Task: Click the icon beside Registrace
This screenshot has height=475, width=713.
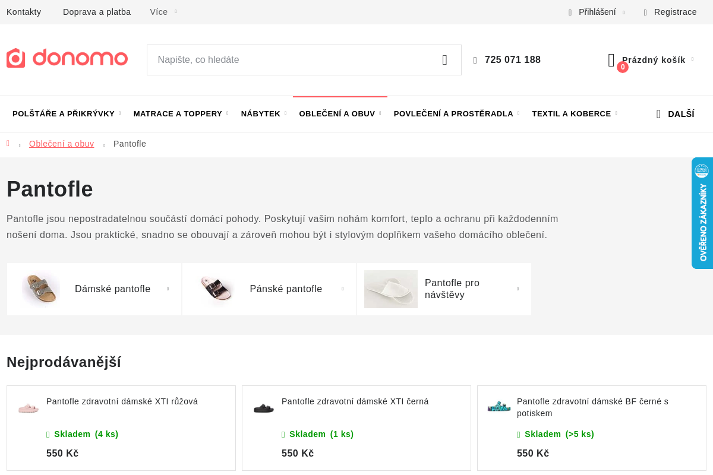Action: click(645, 12)
